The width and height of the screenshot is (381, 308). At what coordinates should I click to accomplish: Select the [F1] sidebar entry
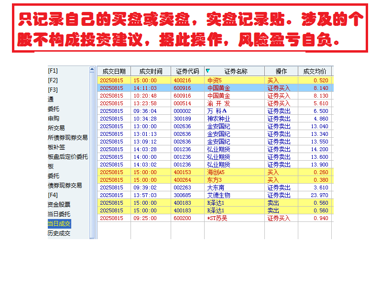click(53, 71)
